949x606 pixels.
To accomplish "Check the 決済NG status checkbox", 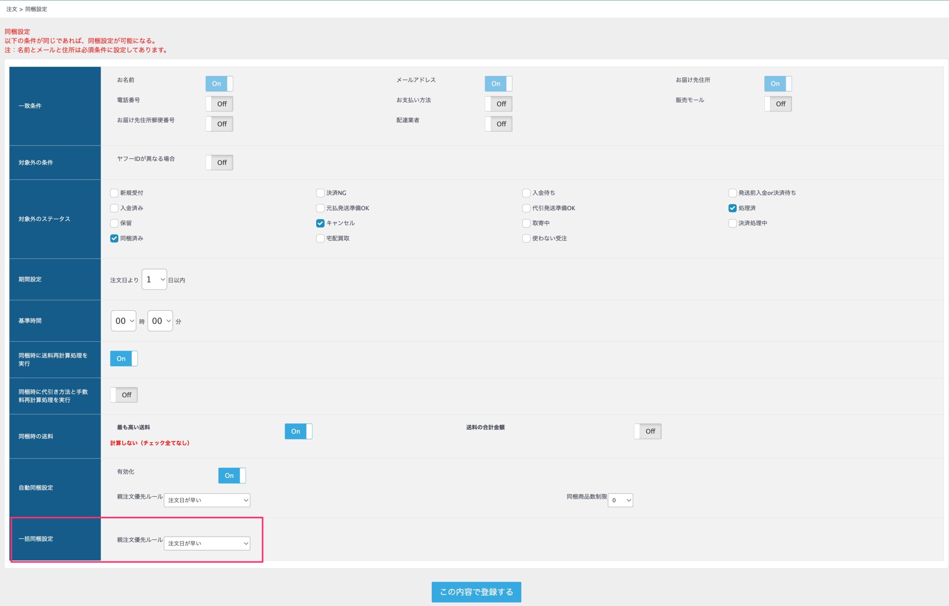I will 320,193.
